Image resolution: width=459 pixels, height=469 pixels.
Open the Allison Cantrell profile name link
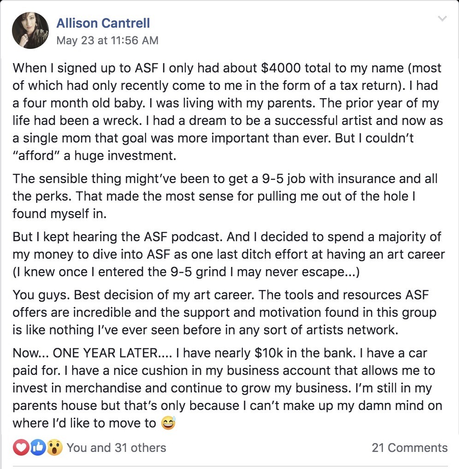[x=103, y=23]
